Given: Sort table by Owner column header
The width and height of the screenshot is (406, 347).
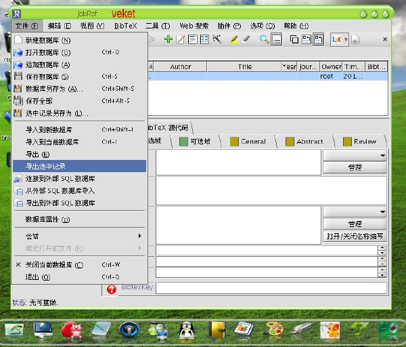Looking at the screenshot, I should [331, 66].
